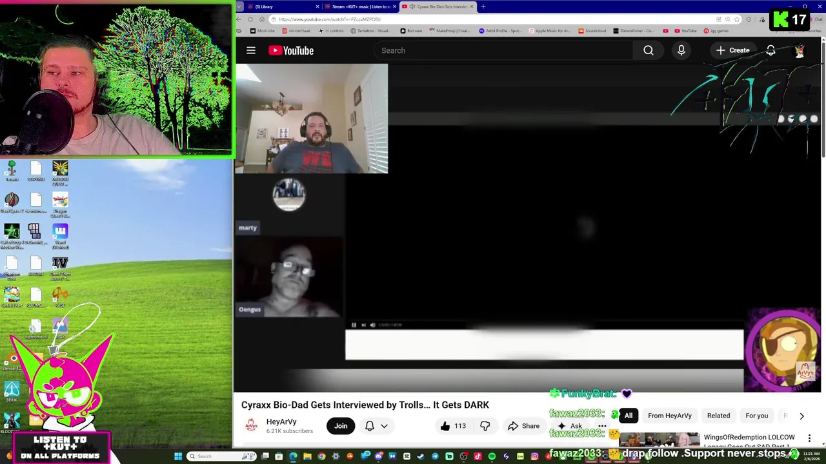
Task: Expand the notification preference chevron beside the bell
Action: click(384, 426)
